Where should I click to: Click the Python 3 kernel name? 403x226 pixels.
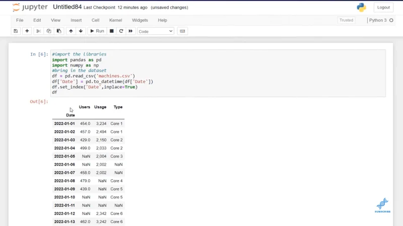(378, 20)
